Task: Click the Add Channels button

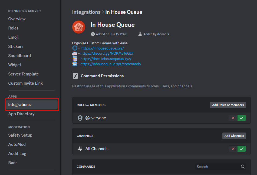Action: click(x=234, y=136)
